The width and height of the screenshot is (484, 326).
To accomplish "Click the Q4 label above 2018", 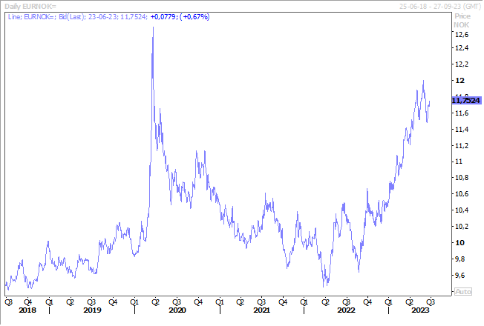I will point(27,302).
